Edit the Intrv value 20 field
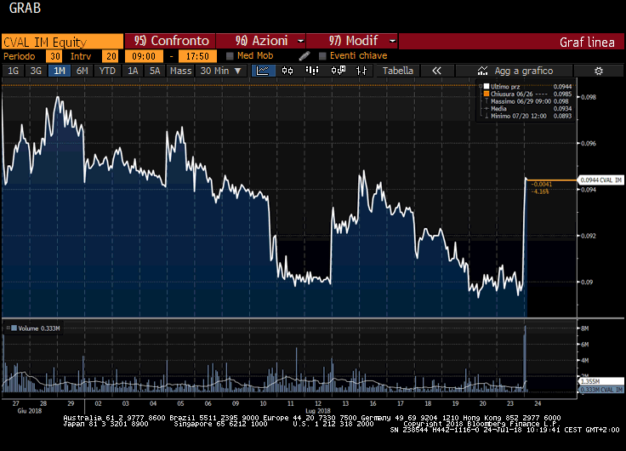This screenshot has width=626, height=451. [111, 56]
